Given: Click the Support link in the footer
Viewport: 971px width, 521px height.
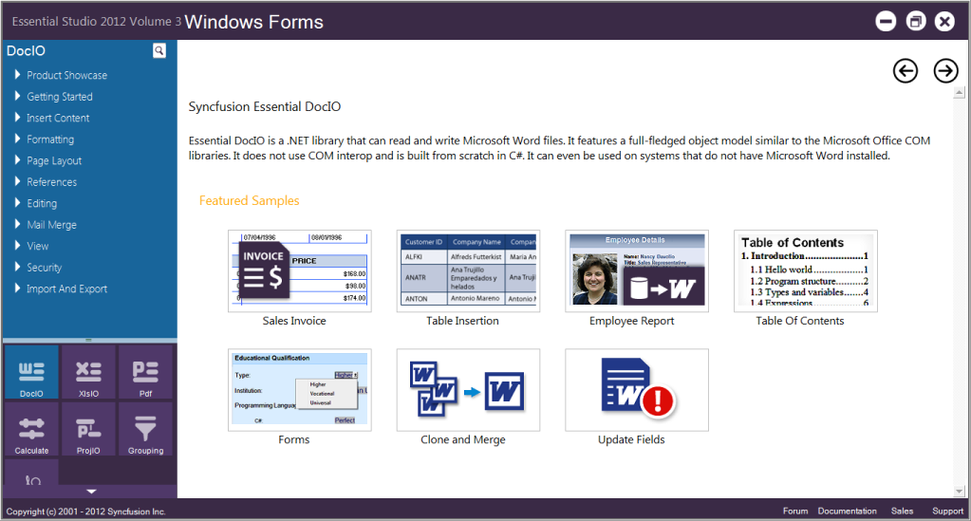Looking at the screenshot, I should point(947,512).
